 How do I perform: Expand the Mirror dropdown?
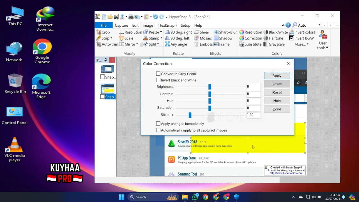[x=137, y=44]
